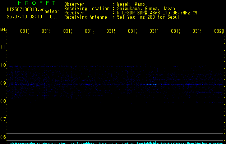Click the first time marker 0311
The width and height of the screenshot is (226, 144).
coord(24,31)
